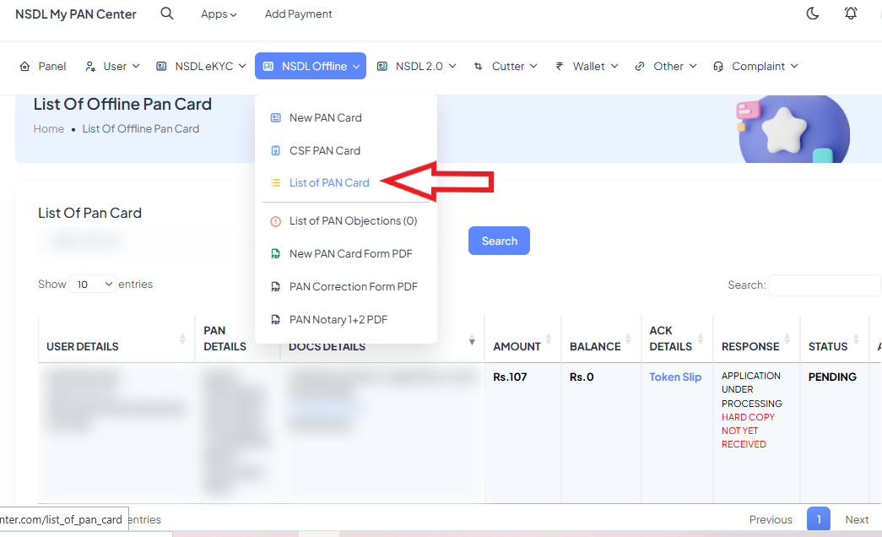Open the Token Slip link

(675, 377)
